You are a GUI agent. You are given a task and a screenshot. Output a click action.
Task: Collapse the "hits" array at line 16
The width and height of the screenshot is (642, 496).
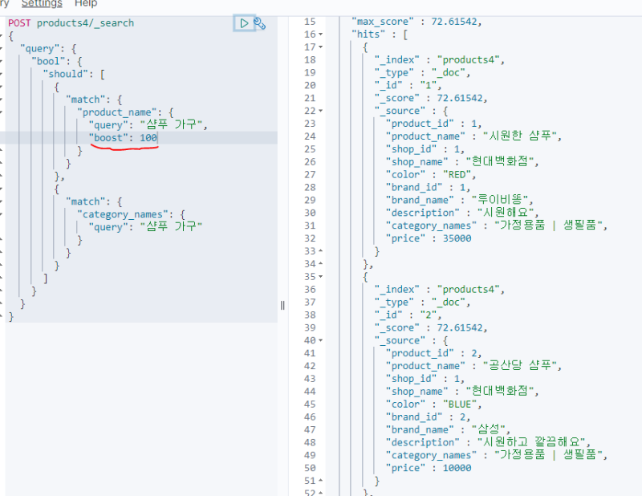(x=321, y=35)
